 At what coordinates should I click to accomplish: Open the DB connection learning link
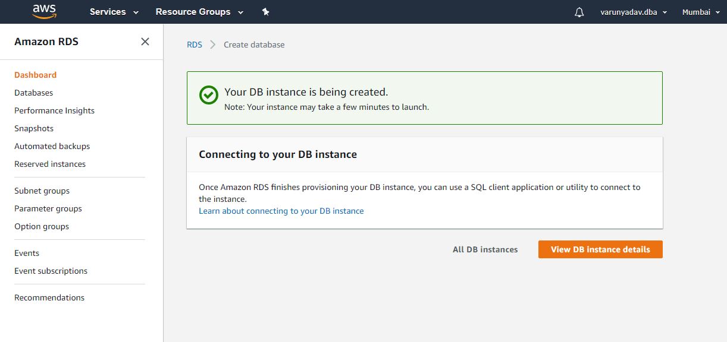coord(281,211)
